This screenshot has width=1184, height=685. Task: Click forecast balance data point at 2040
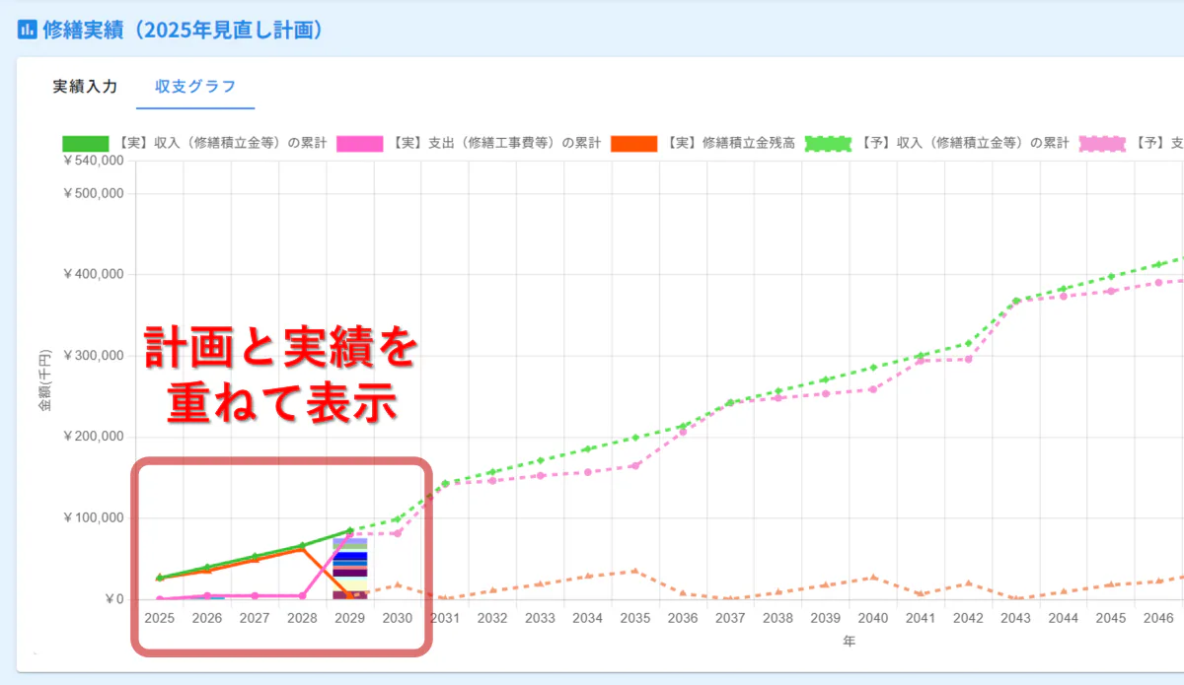pos(873,577)
